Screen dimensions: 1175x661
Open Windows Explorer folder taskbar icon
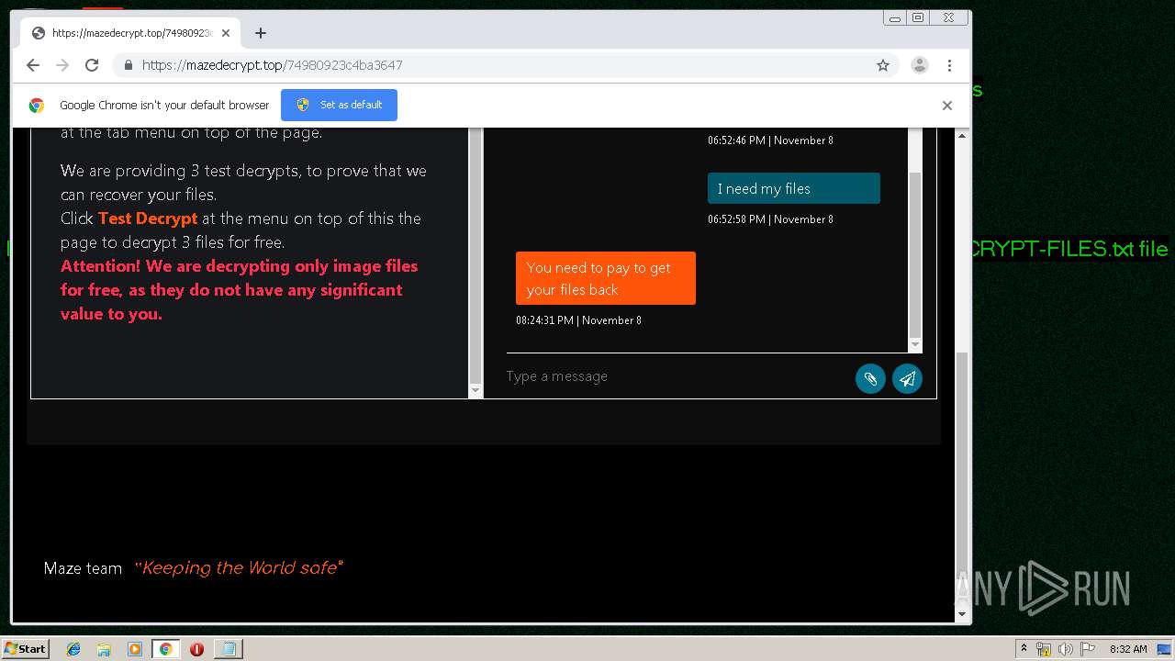104,649
